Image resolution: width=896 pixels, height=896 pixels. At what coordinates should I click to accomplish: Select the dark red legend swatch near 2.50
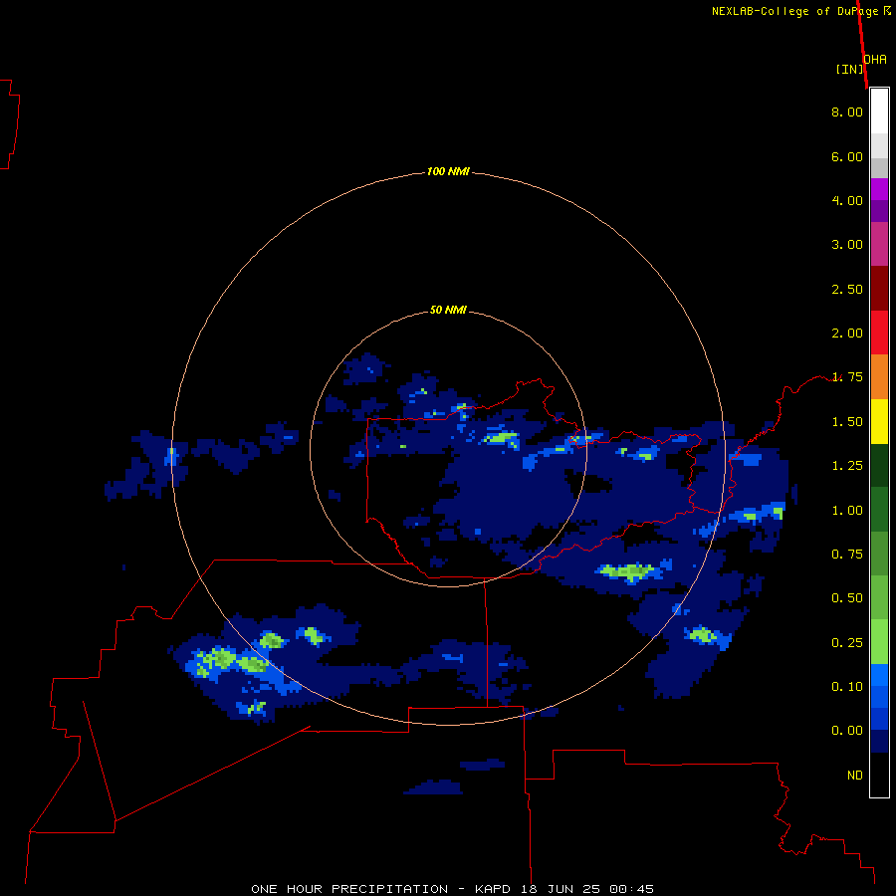pyautogui.click(x=879, y=289)
